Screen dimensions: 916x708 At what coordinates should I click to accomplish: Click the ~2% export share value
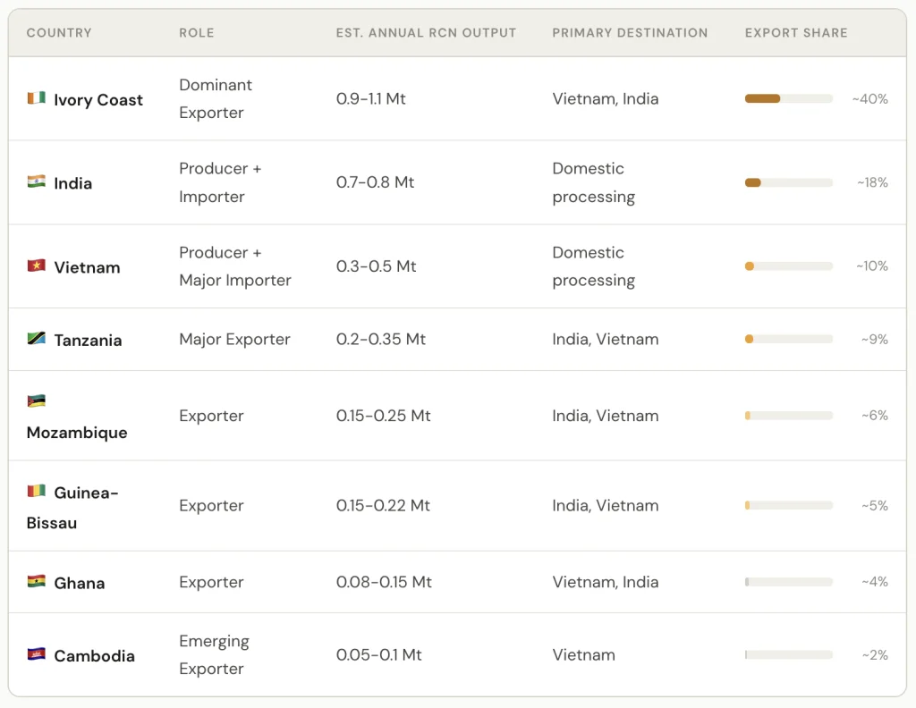tap(875, 655)
